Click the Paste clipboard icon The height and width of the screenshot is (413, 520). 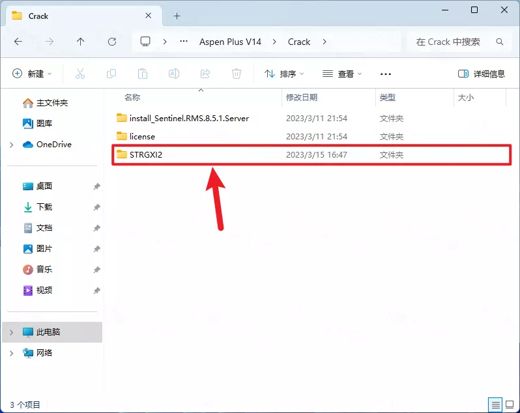(143, 74)
